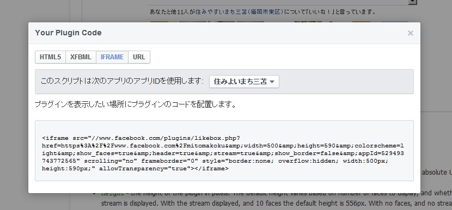Open the 住みやすいまち三苫(福岡市東区) page link

coord(240,12)
